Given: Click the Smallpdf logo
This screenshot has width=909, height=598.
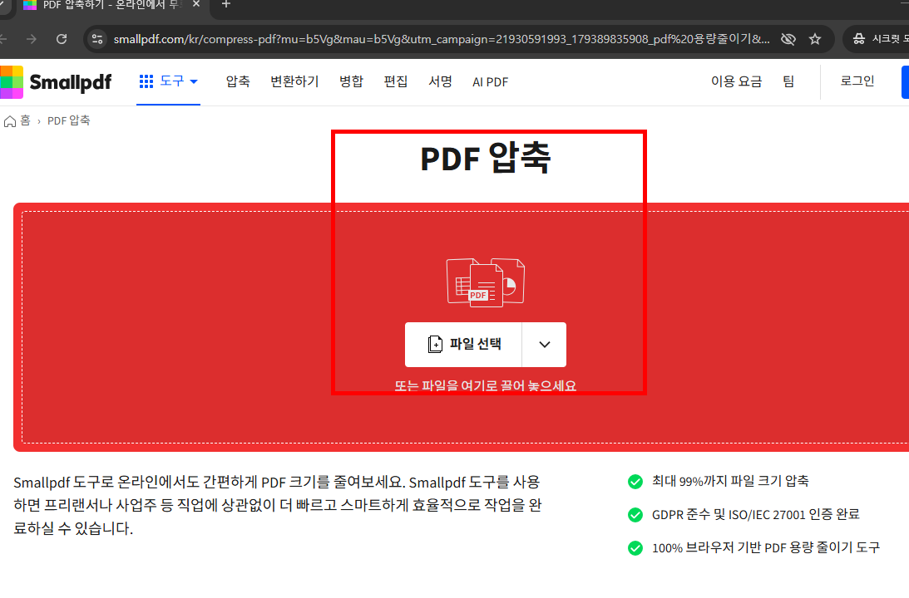Looking at the screenshot, I should click(x=58, y=81).
